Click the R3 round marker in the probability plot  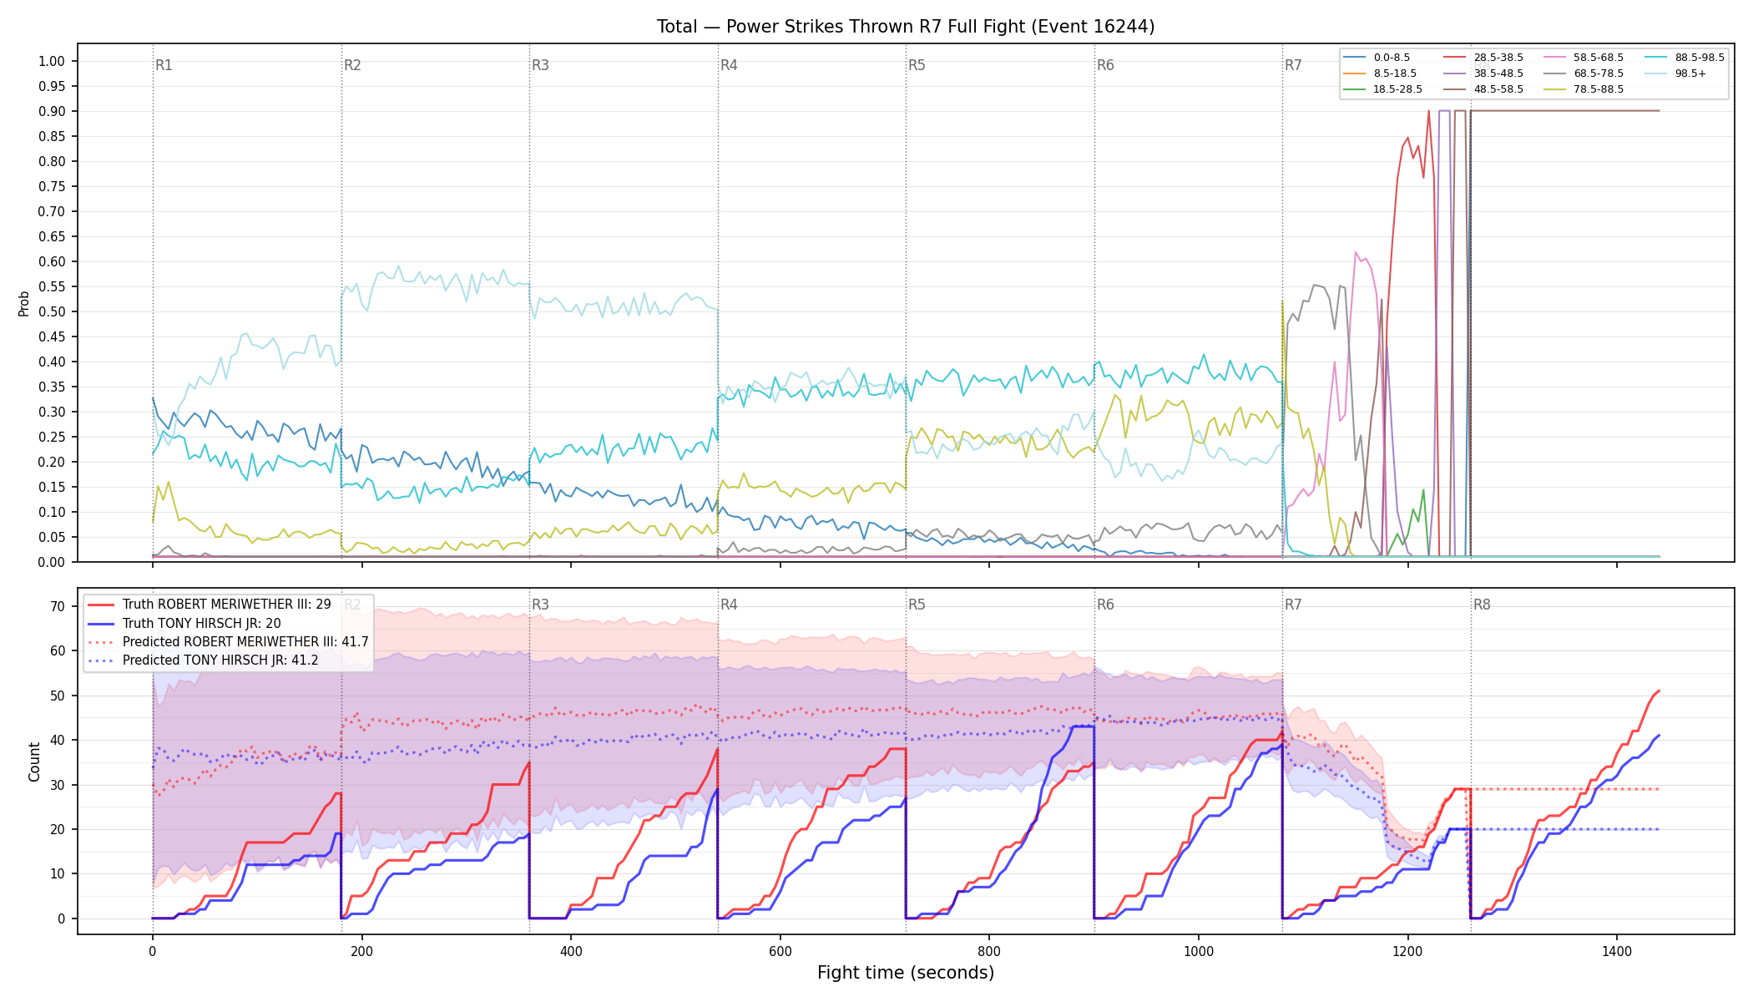540,65
